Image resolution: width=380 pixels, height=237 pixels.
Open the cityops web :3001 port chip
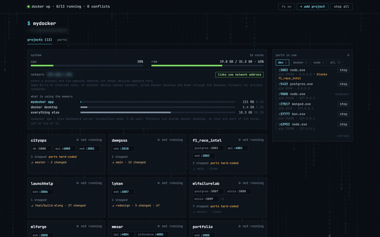tap(89, 149)
